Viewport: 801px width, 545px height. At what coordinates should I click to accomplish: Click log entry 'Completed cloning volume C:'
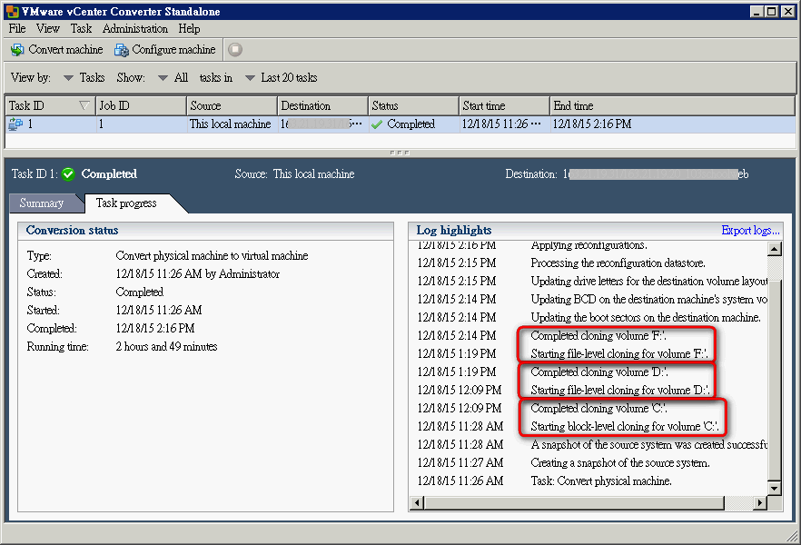pyautogui.click(x=598, y=409)
